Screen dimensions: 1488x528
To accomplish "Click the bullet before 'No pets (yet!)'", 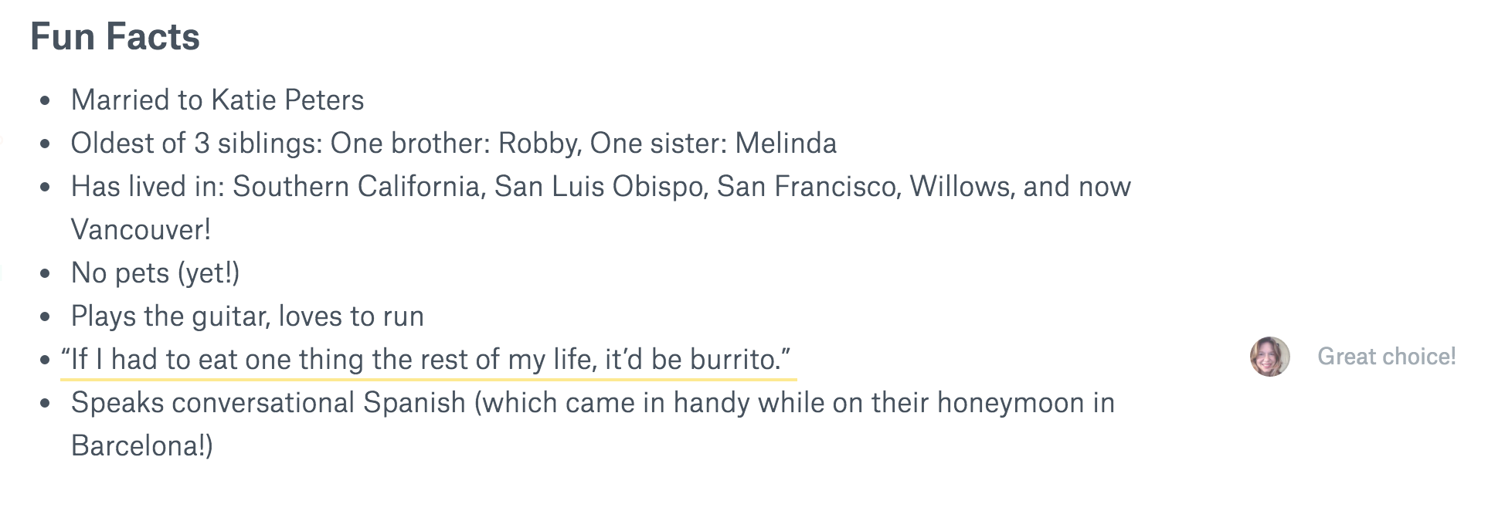I will (x=46, y=274).
